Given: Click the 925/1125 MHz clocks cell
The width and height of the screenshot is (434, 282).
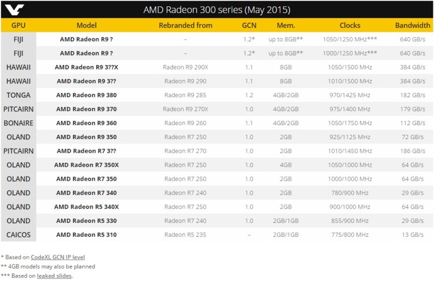Looking at the screenshot, I should pyautogui.click(x=350, y=137).
